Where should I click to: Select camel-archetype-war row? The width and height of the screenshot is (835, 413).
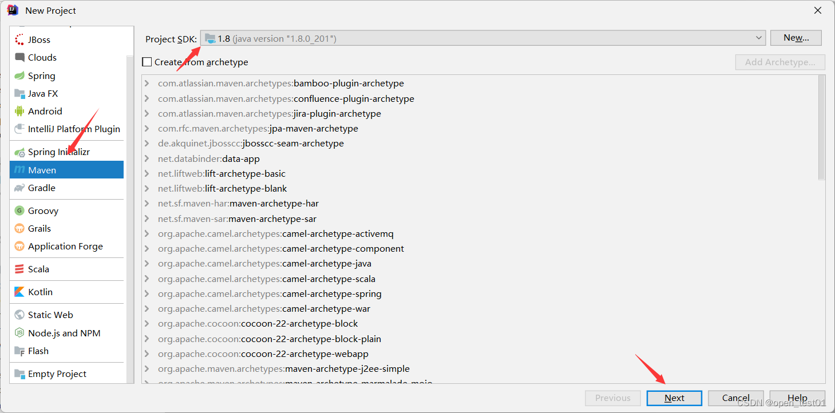coord(480,309)
